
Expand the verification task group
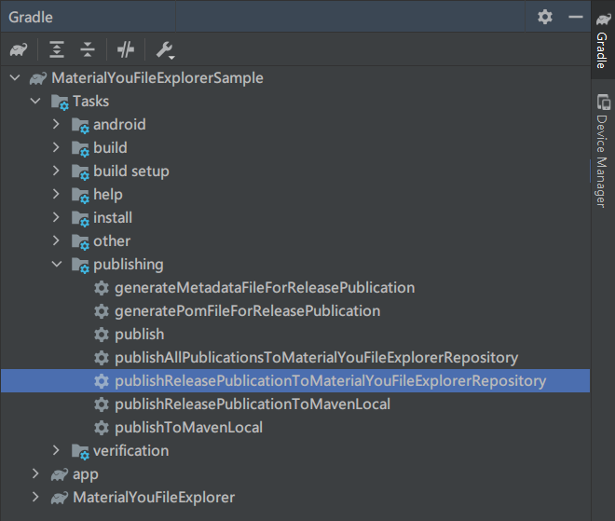pyautogui.click(x=57, y=451)
